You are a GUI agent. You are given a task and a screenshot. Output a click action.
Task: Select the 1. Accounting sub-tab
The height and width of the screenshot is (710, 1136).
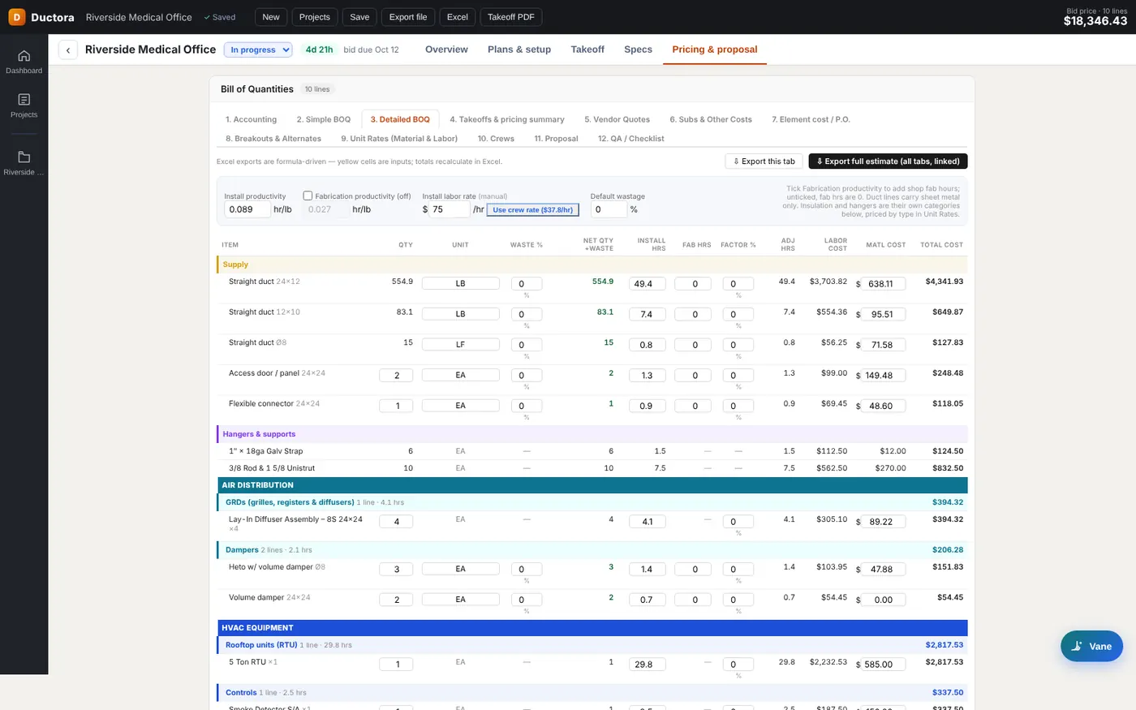[251, 119]
